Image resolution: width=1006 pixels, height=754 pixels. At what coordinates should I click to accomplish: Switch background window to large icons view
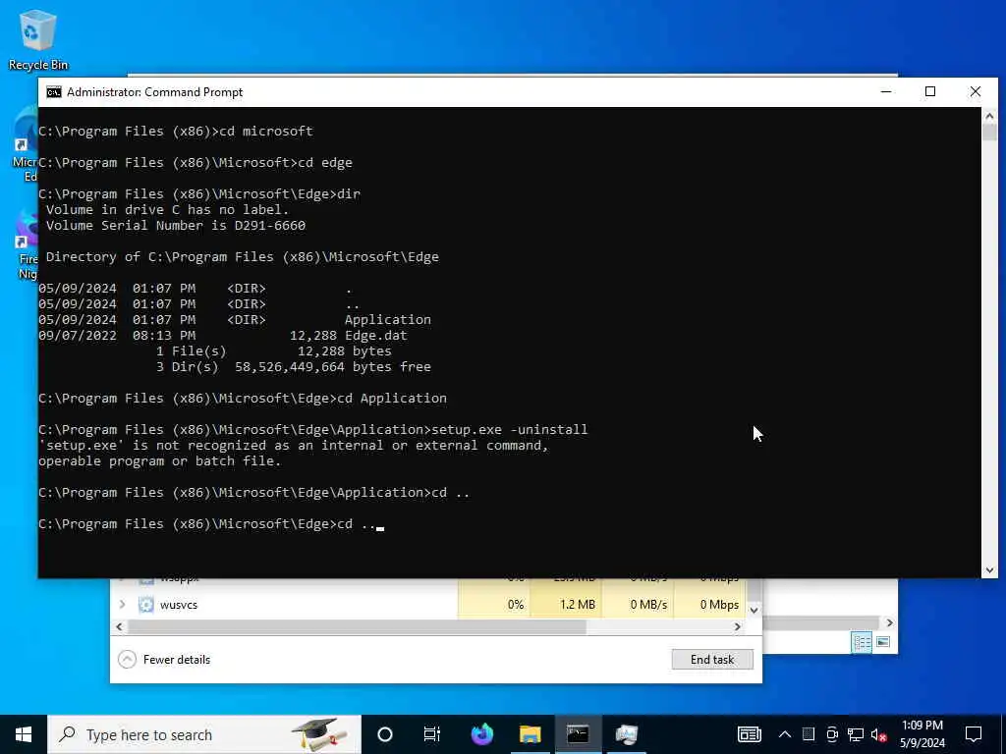point(883,642)
